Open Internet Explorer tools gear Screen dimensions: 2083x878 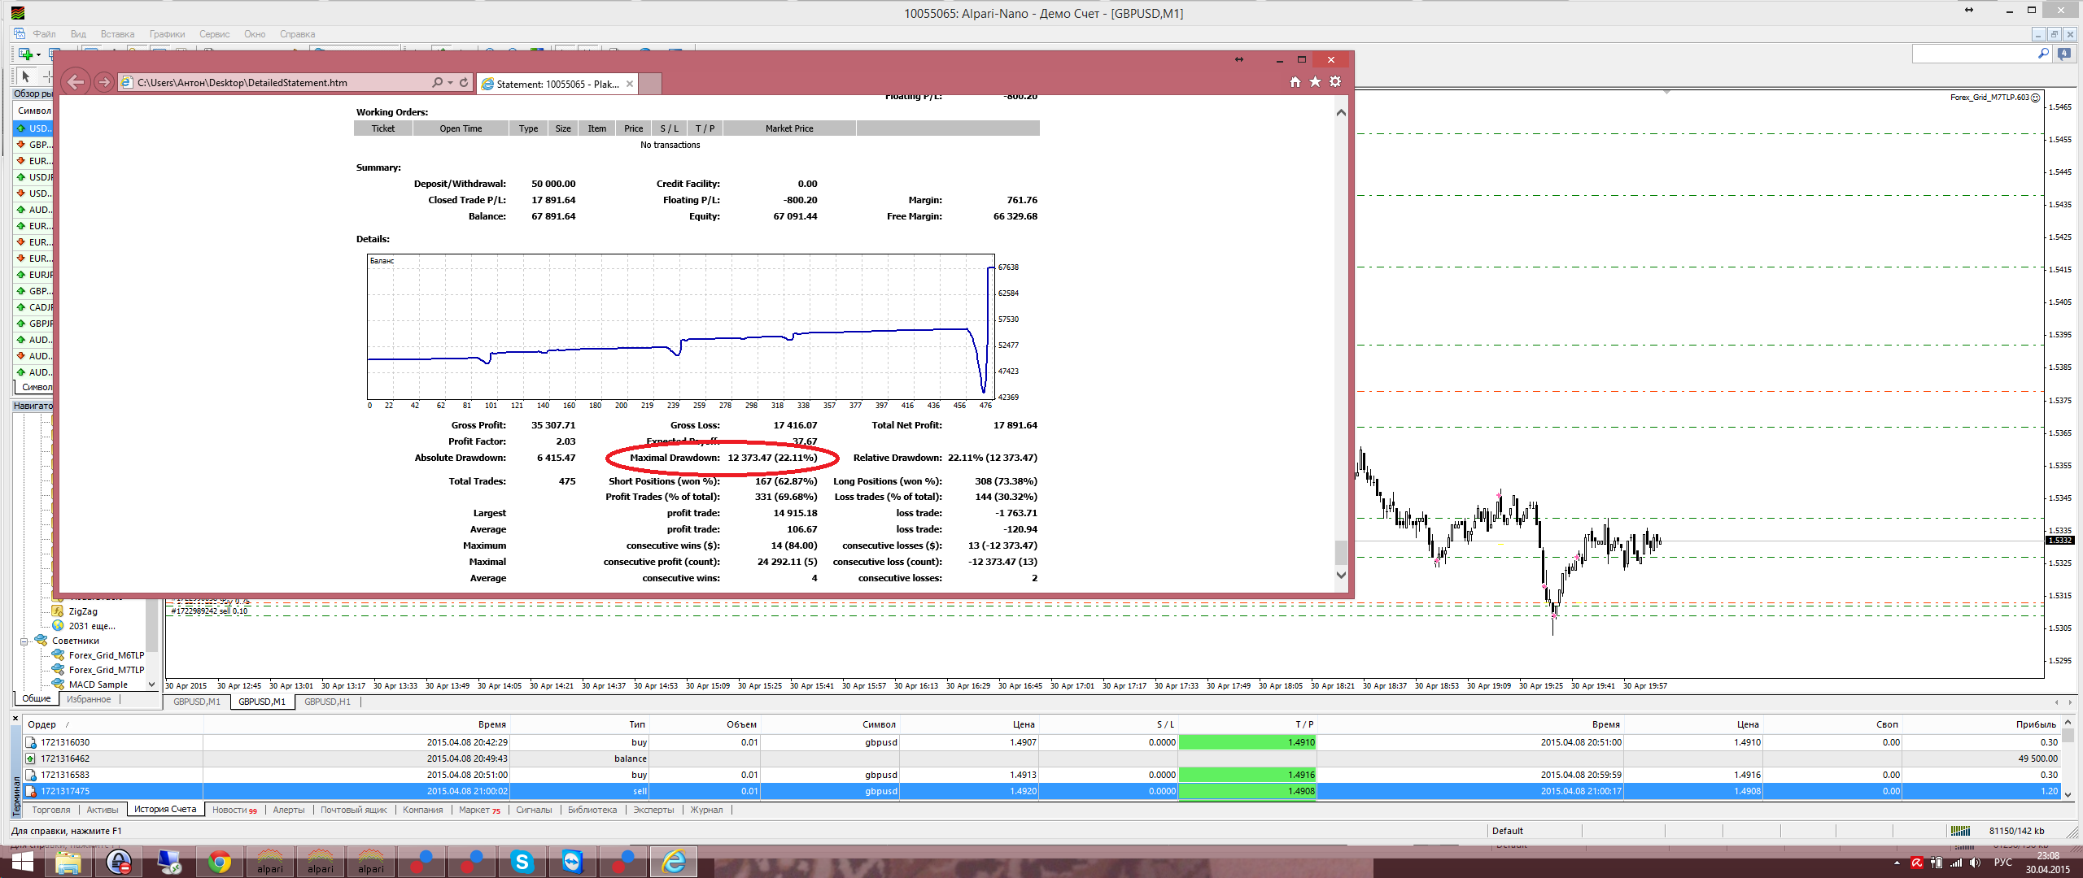click(1335, 81)
